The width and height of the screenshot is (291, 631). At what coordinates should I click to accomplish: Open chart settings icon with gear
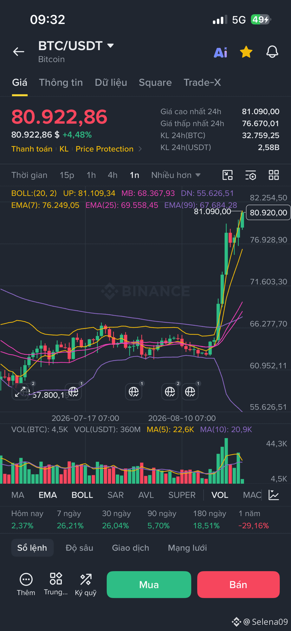coord(251,175)
